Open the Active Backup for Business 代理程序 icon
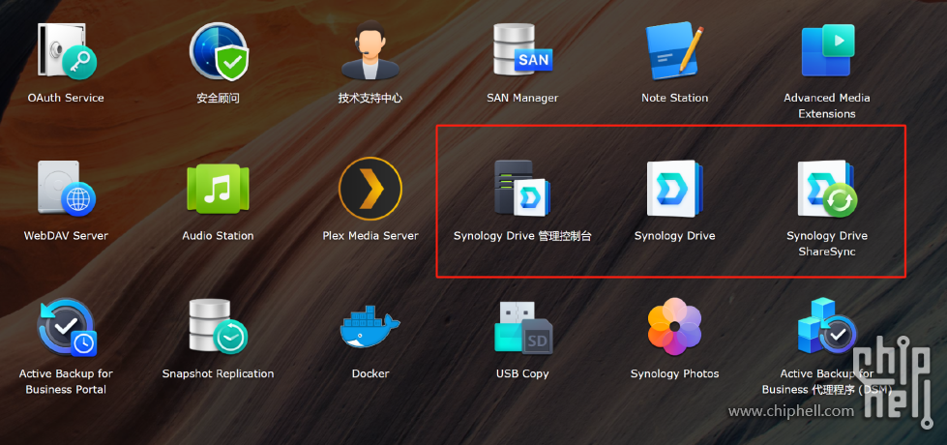 [x=827, y=327]
